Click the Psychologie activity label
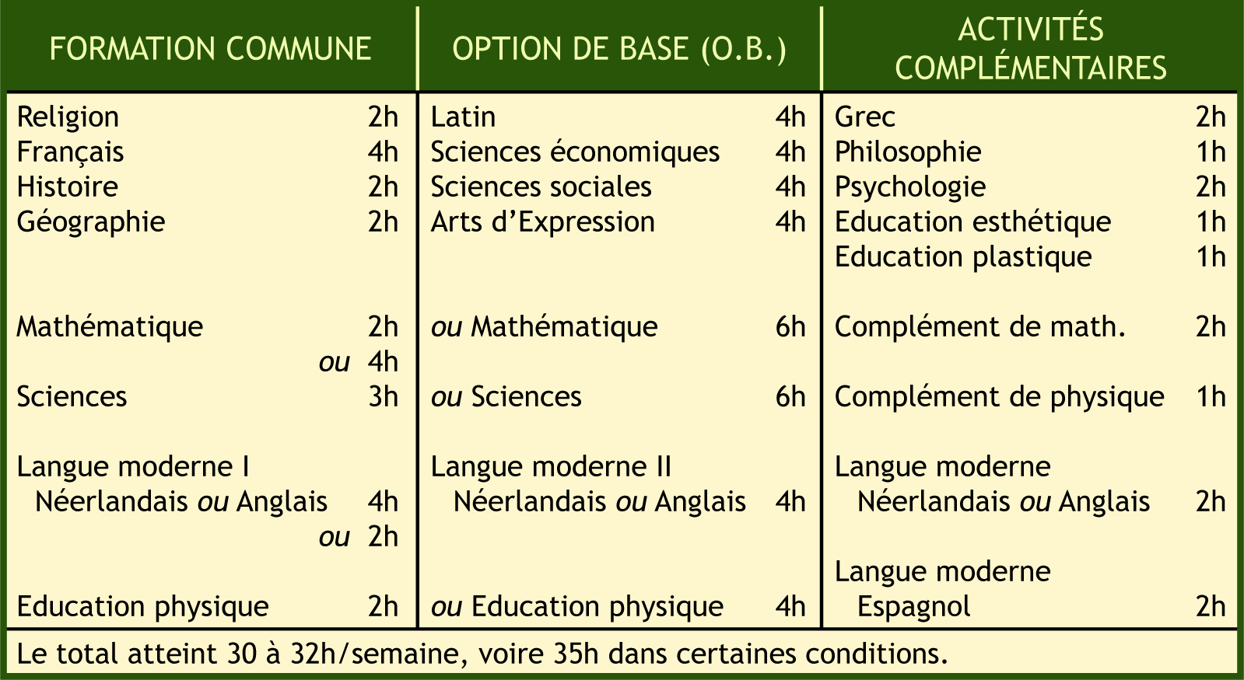The width and height of the screenshot is (1244, 680). pyautogui.click(x=910, y=187)
